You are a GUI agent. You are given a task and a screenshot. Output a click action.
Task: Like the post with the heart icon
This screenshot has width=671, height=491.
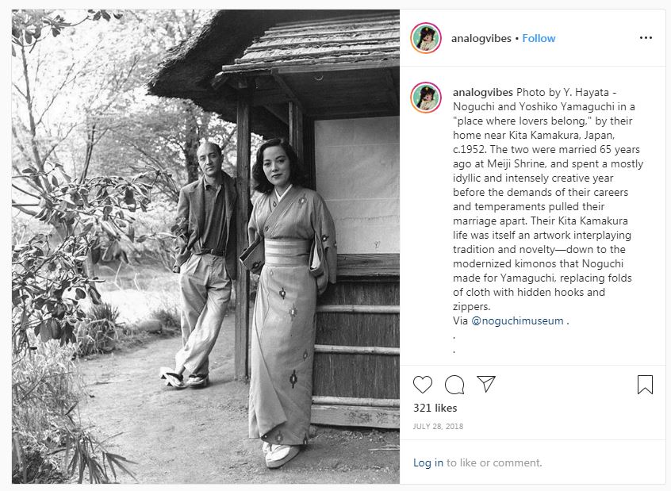[x=423, y=385]
